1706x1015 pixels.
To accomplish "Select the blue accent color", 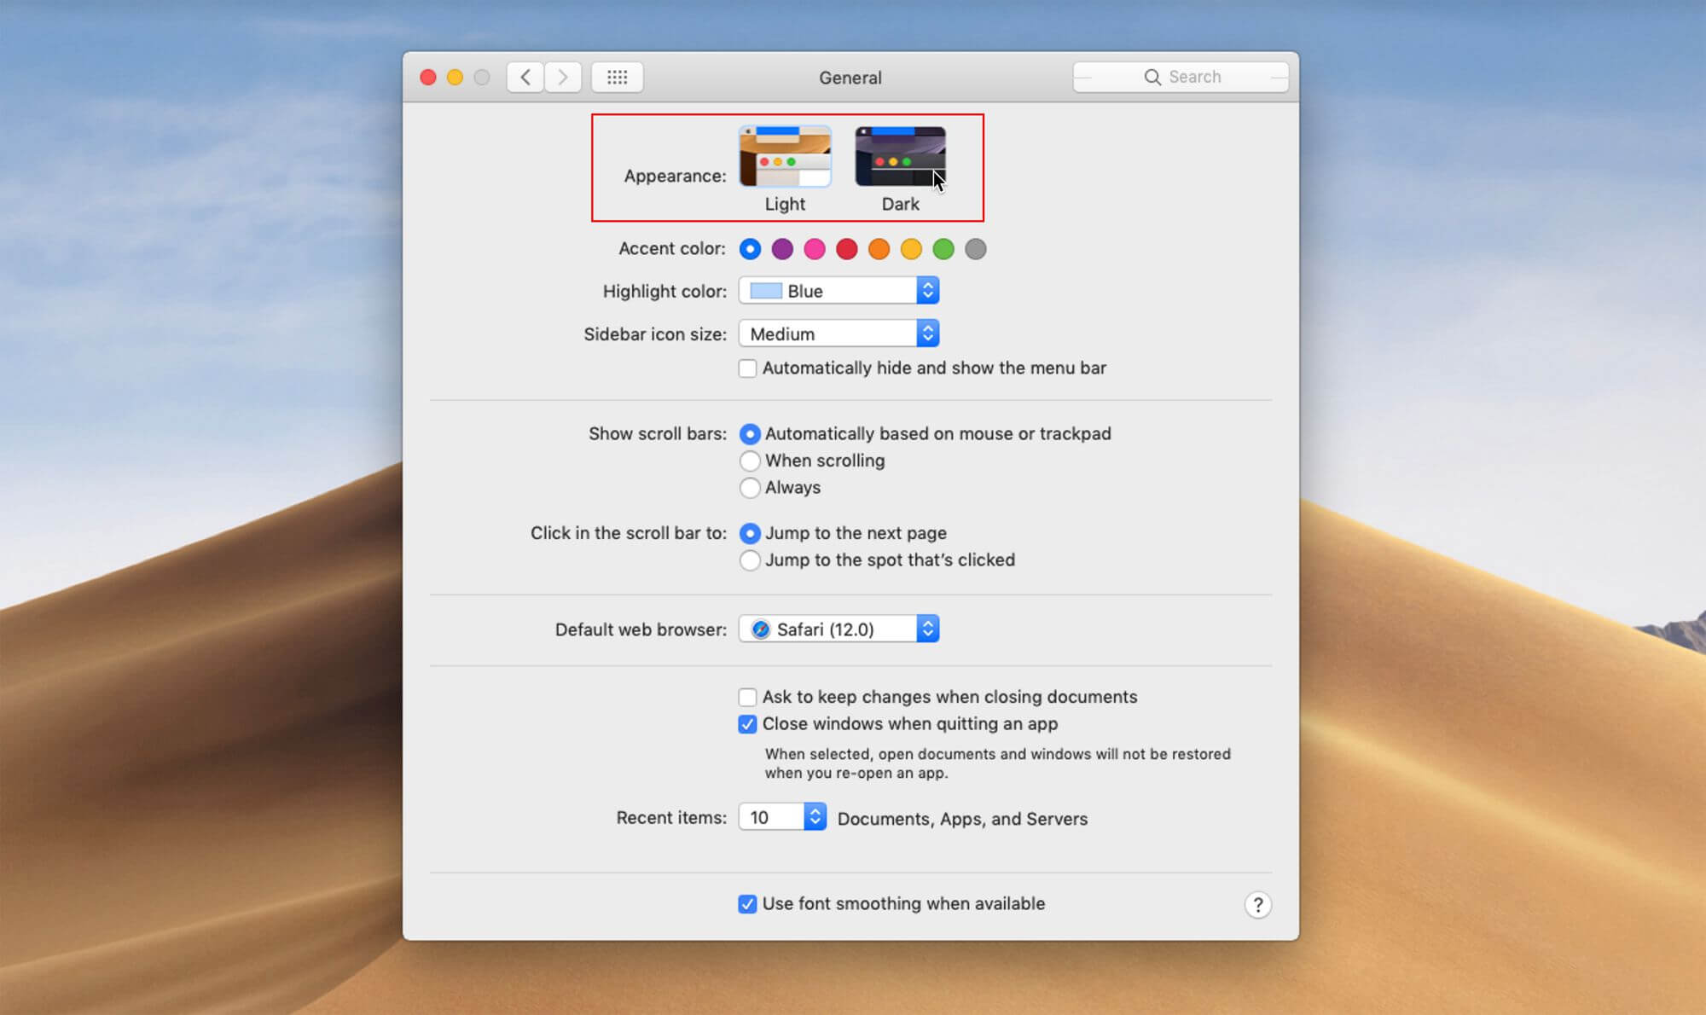I will pyautogui.click(x=749, y=249).
